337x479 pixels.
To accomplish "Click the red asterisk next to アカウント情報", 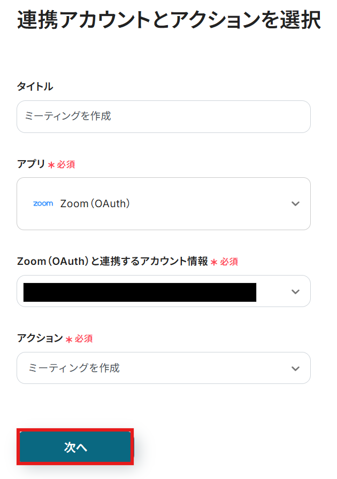I will [214, 262].
